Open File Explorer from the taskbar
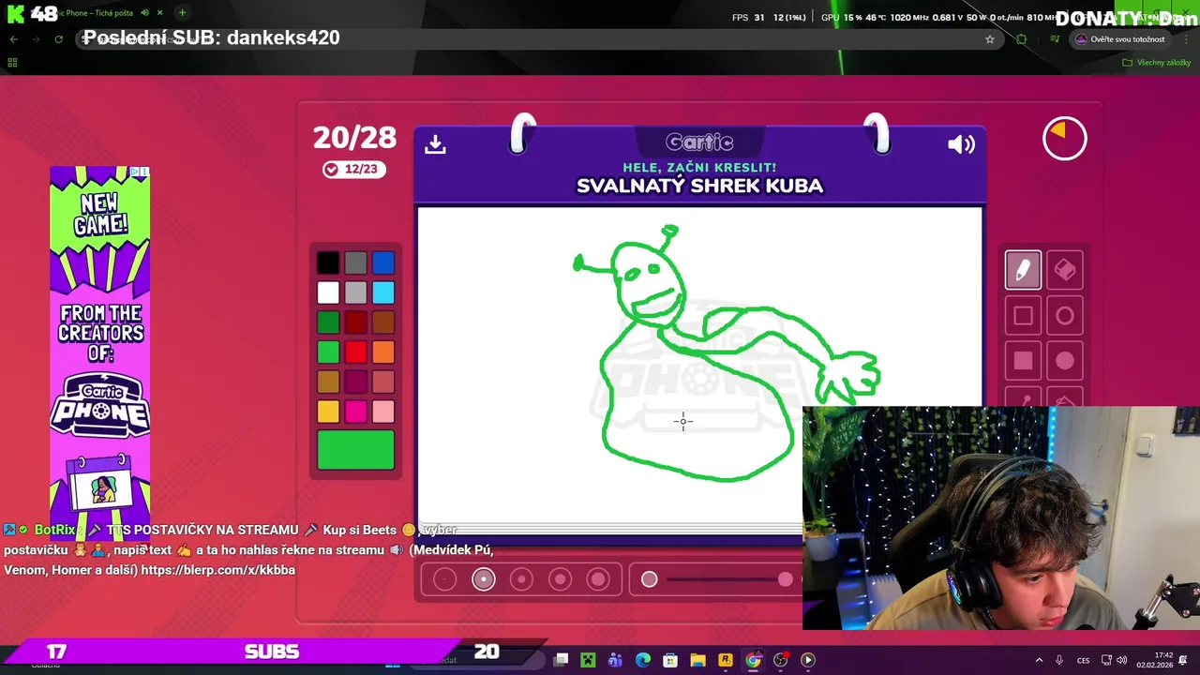Screen dimensions: 1200x675 click(x=697, y=660)
